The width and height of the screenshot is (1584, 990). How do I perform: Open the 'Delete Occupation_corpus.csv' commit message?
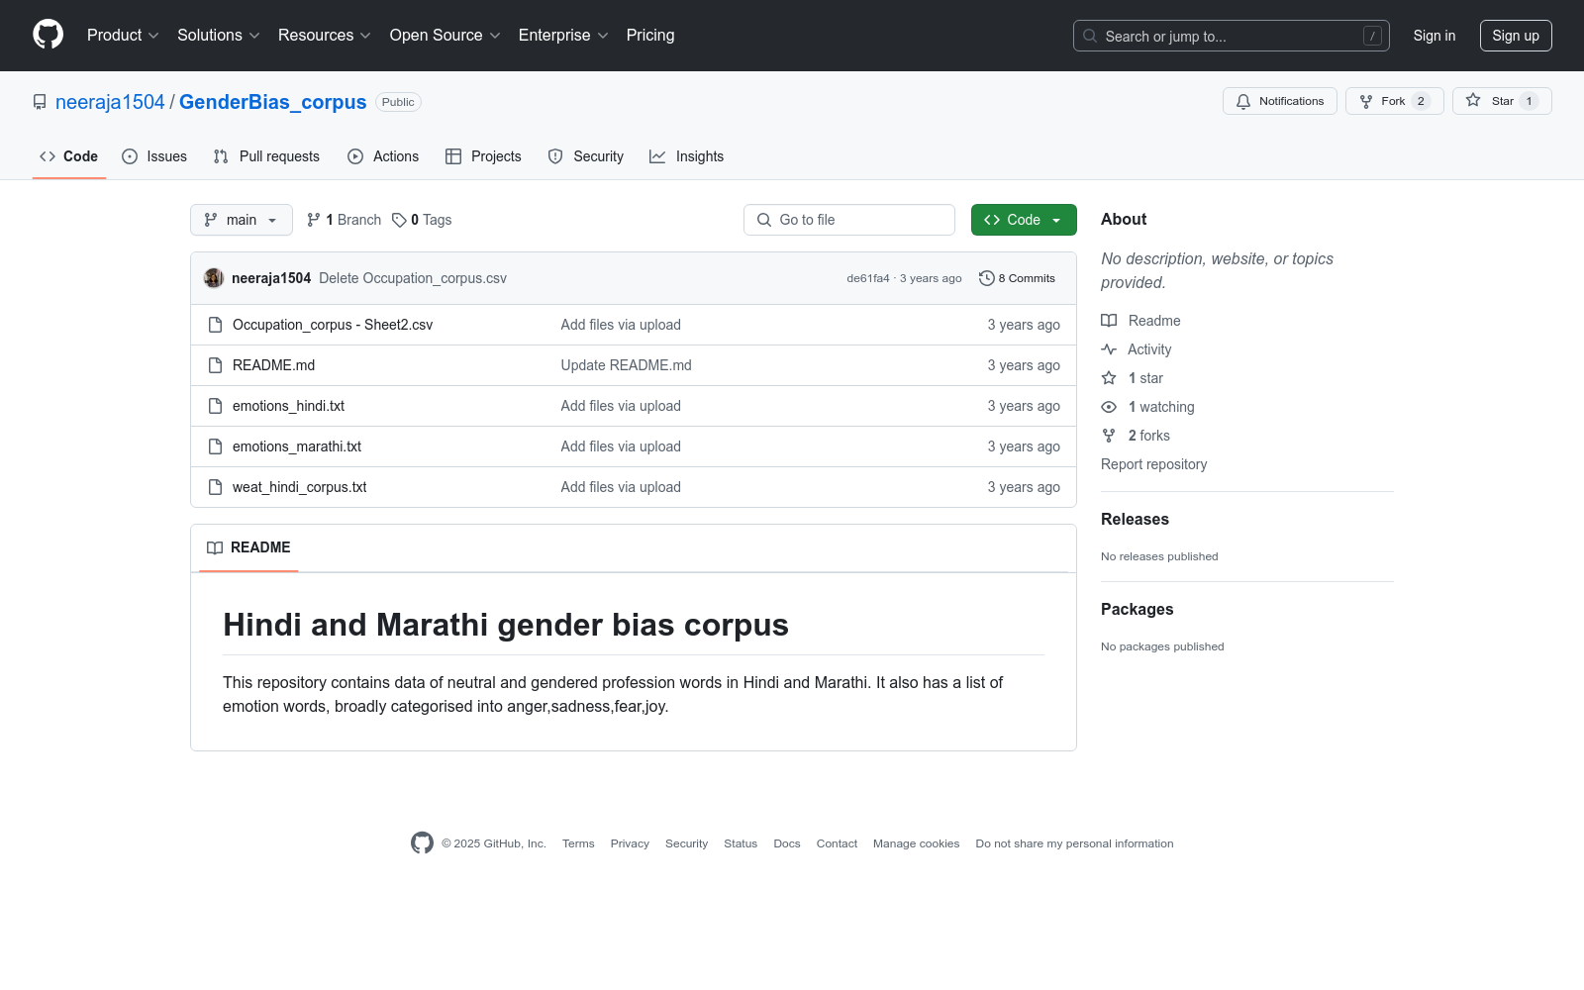[413, 278]
